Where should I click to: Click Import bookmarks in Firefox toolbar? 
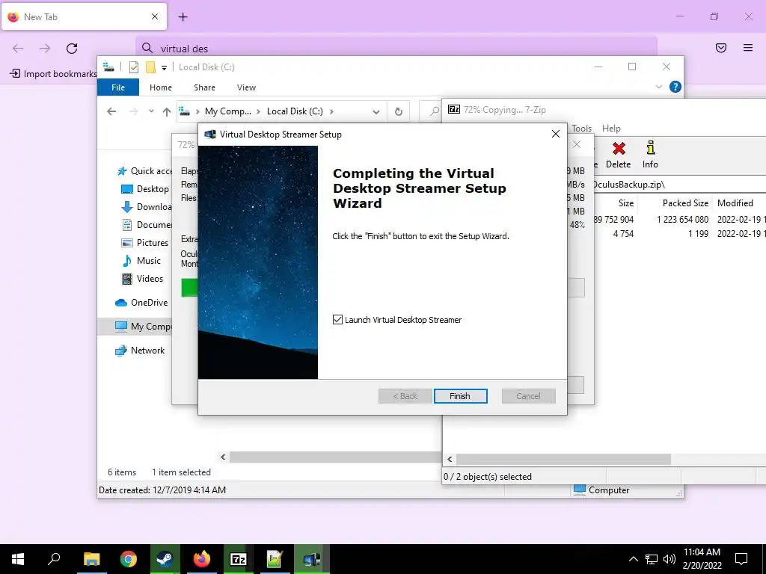53,74
